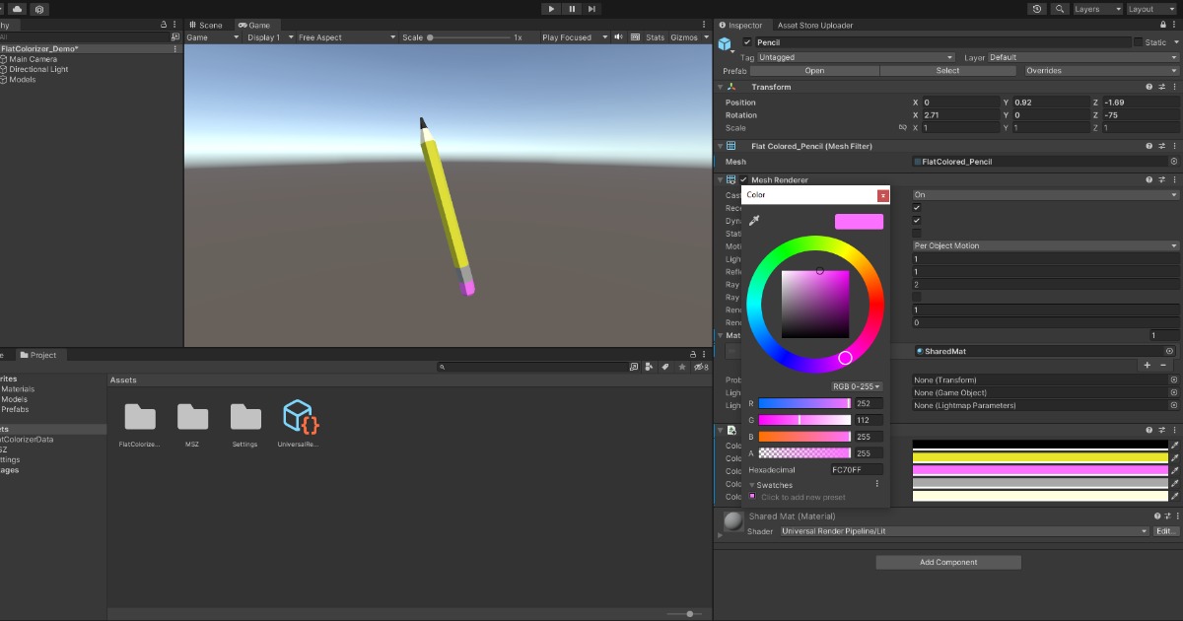Click the Pause button in the toolbar

click(x=571, y=9)
